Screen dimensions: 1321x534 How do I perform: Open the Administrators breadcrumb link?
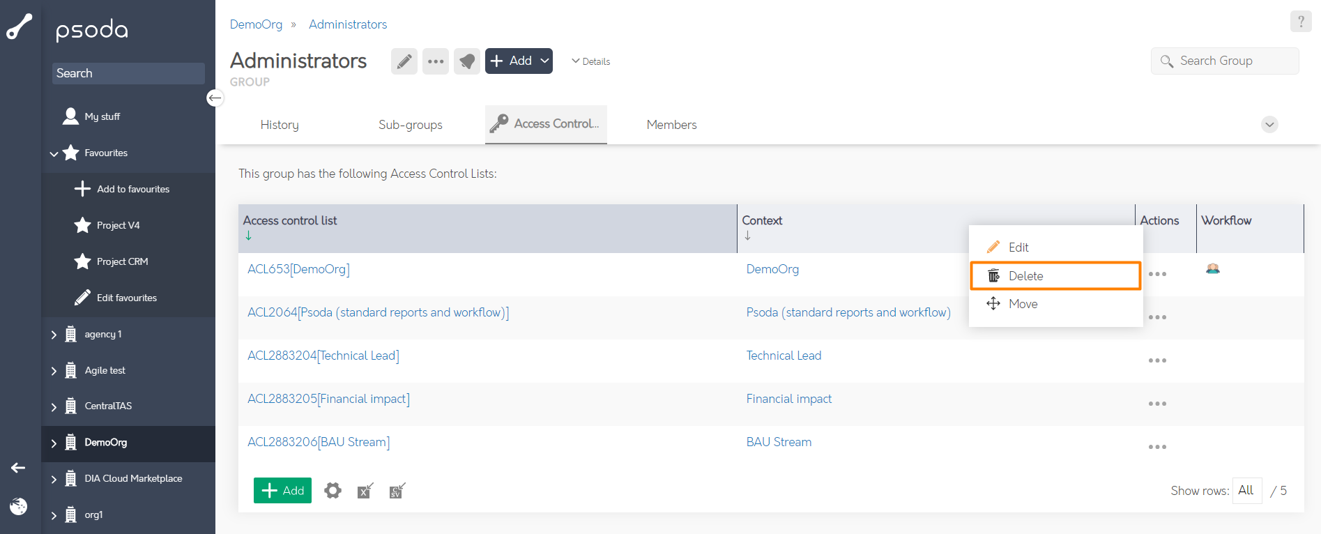tap(348, 24)
